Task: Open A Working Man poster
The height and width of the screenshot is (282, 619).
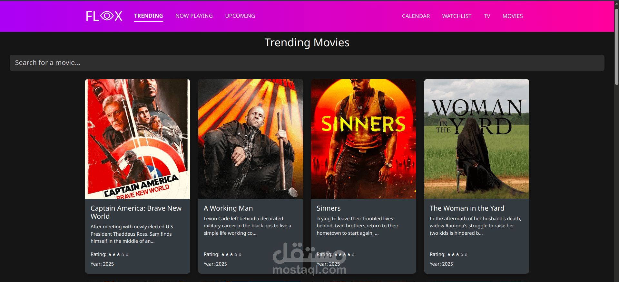Action: click(x=251, y=139)
